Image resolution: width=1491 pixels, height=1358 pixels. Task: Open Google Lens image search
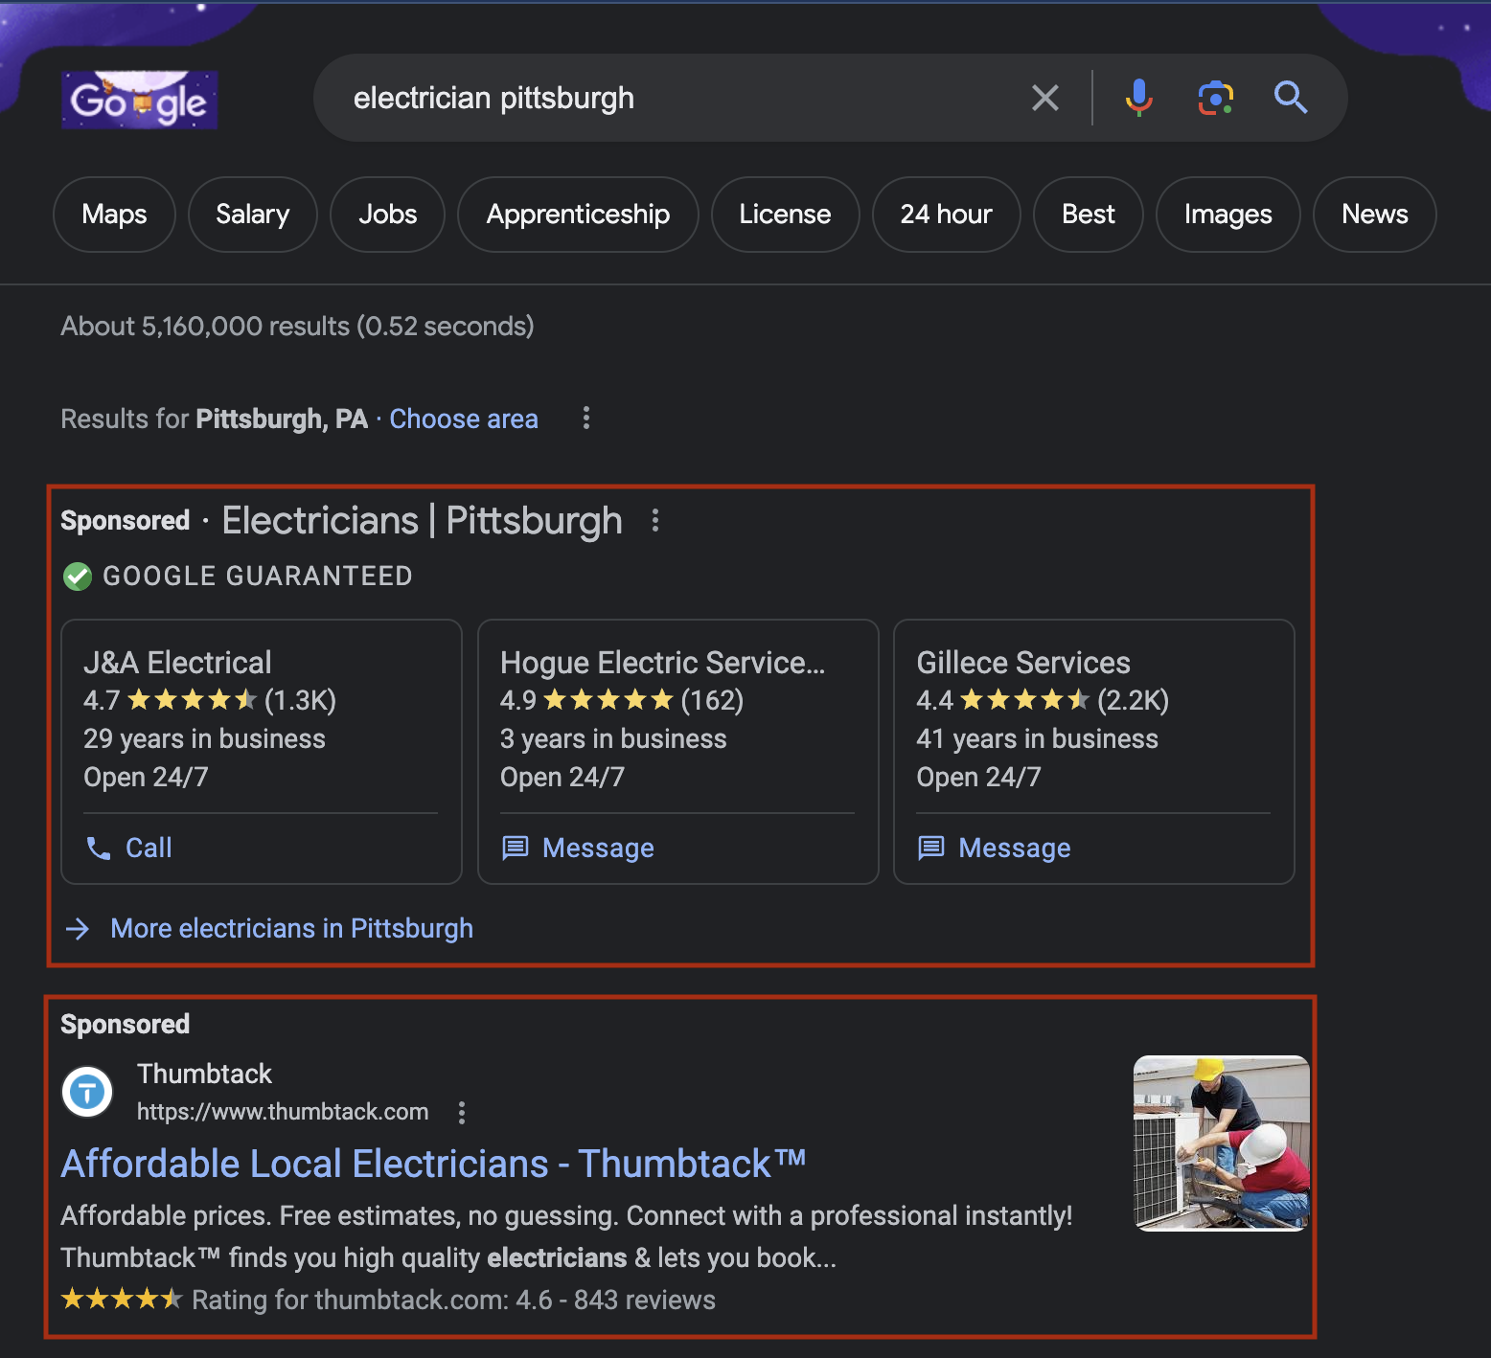pos(1215,98)
